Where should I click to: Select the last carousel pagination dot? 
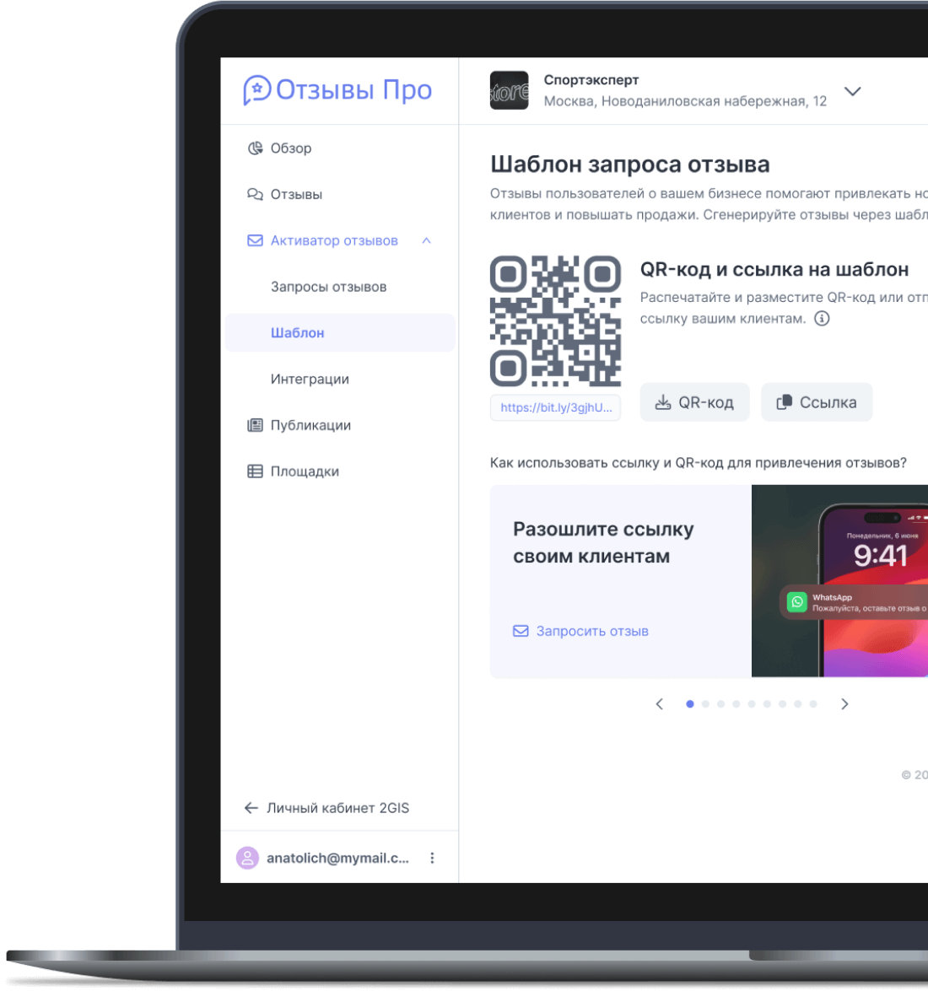pyautogui.click(x=813, y=704)
